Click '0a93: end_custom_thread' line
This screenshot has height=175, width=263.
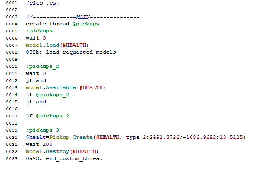(x=64, y=159)
